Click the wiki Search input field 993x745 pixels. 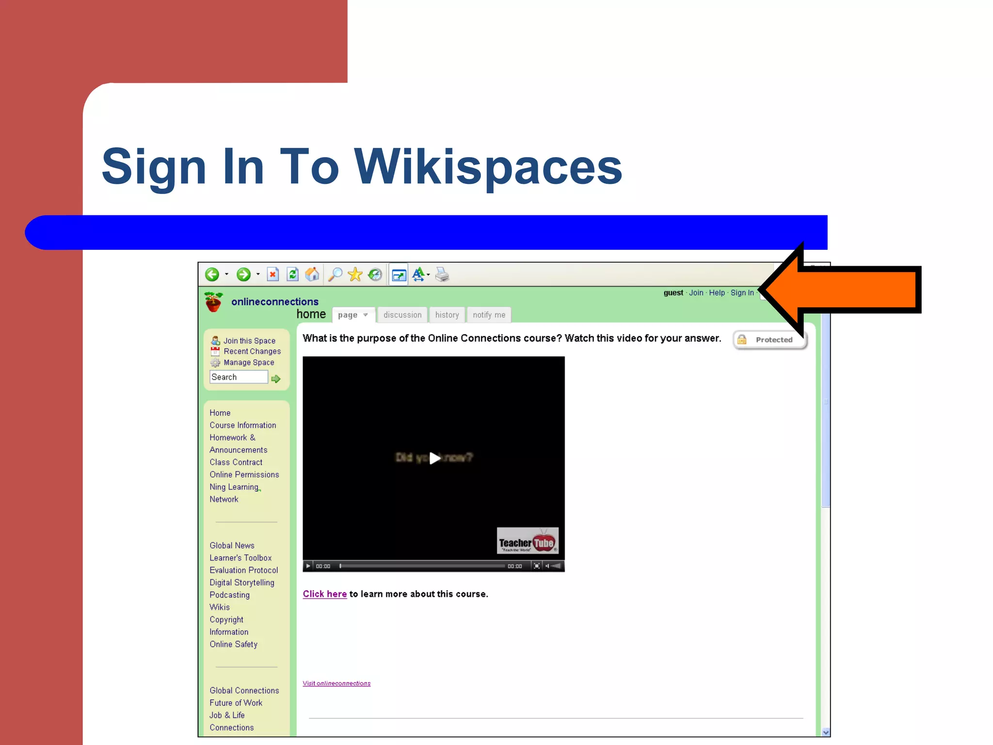239,377
